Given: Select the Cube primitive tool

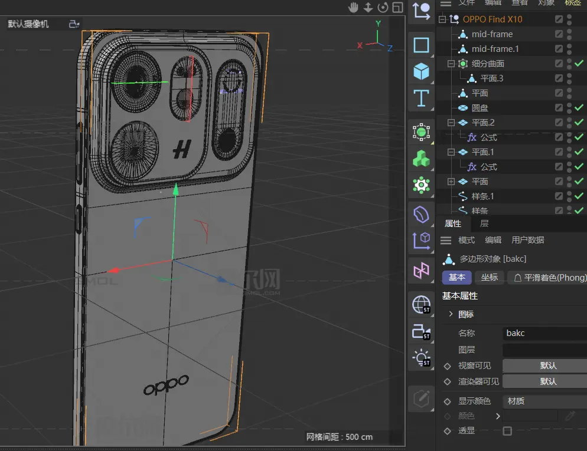Looking at the screenshot, I should (x=421, y=71).
